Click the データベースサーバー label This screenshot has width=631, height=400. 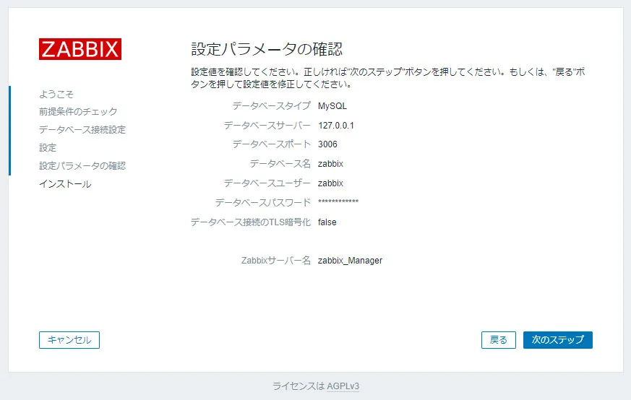pyautogui.click(x=267, y=126)
